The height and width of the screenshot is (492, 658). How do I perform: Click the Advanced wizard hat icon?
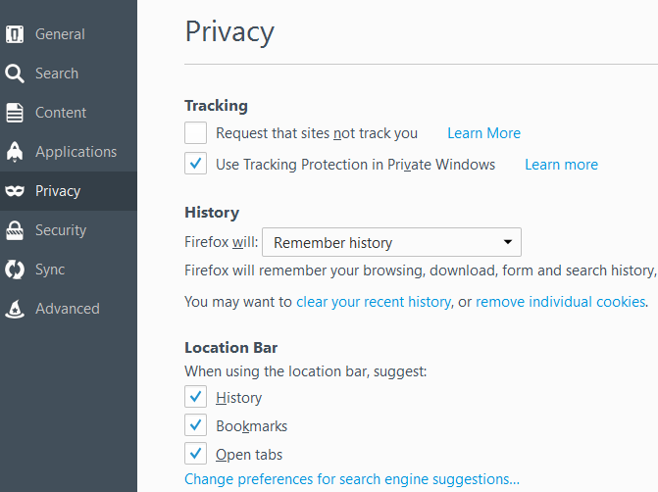[x=15, y=309]
